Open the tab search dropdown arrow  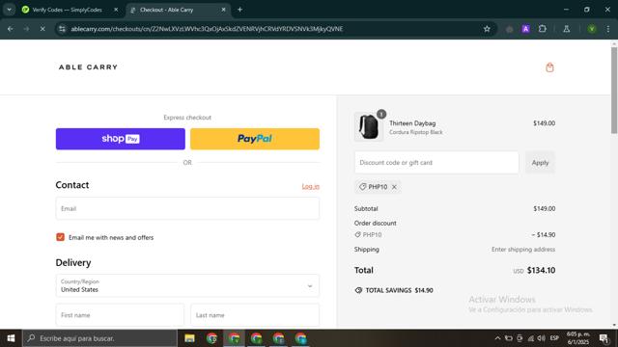click(9, 10)
